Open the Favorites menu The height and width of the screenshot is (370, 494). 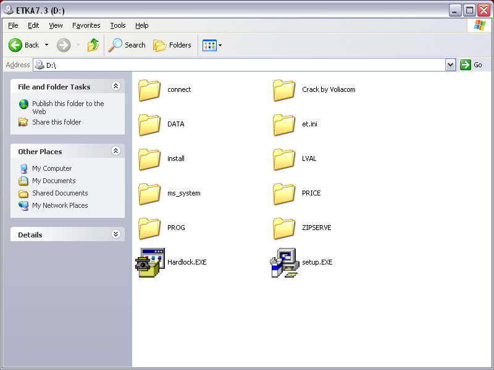click(86, 25)
